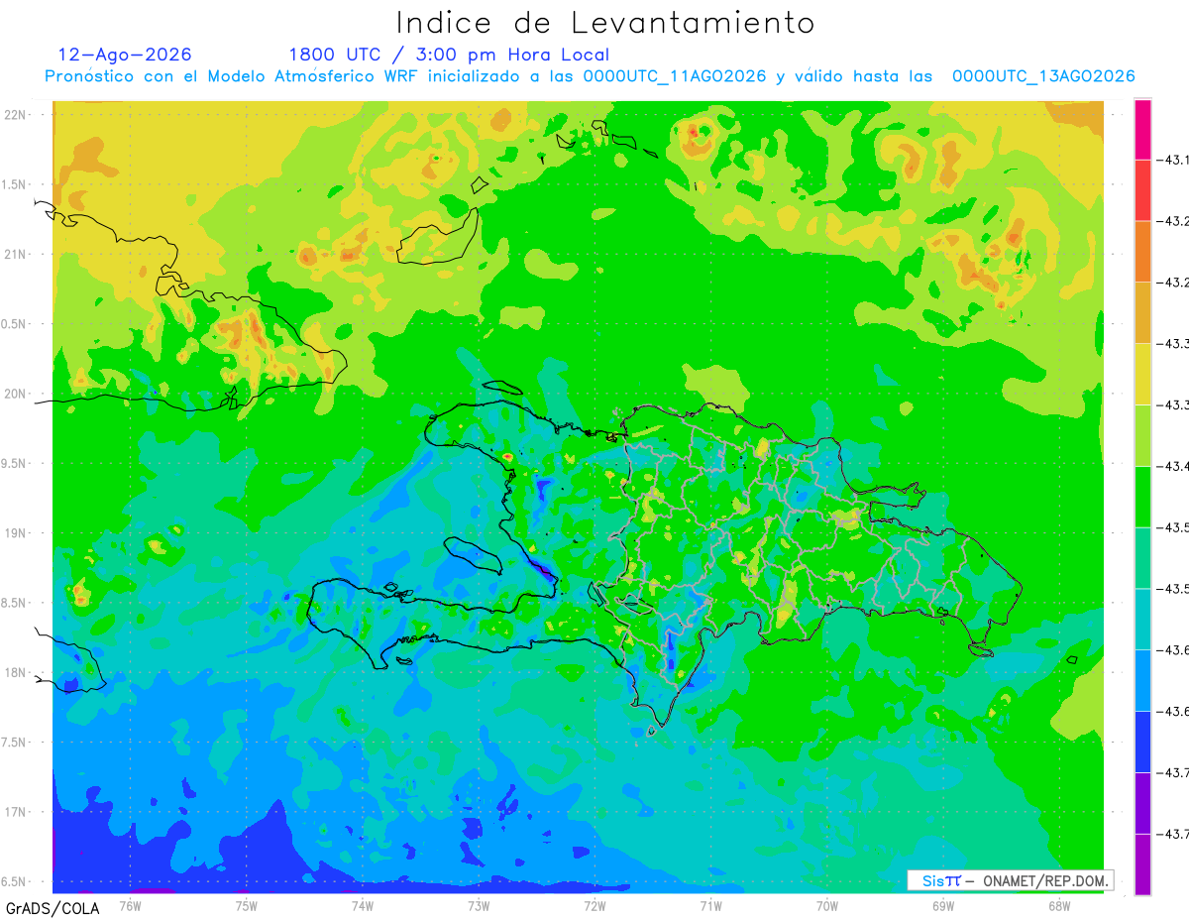Click the '-43.1' legend value
Image resolution: width=1189 pixels, height=919 pixels.
point(1174,160)
